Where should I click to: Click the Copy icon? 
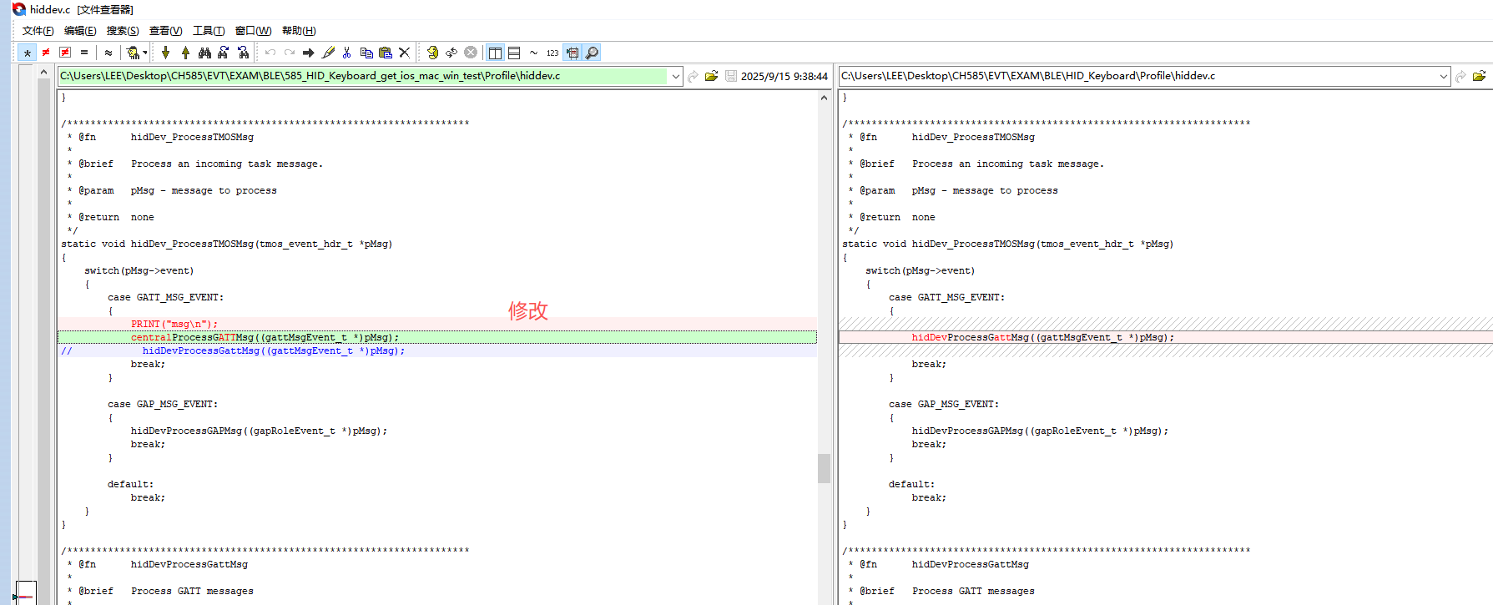(366, 53)
